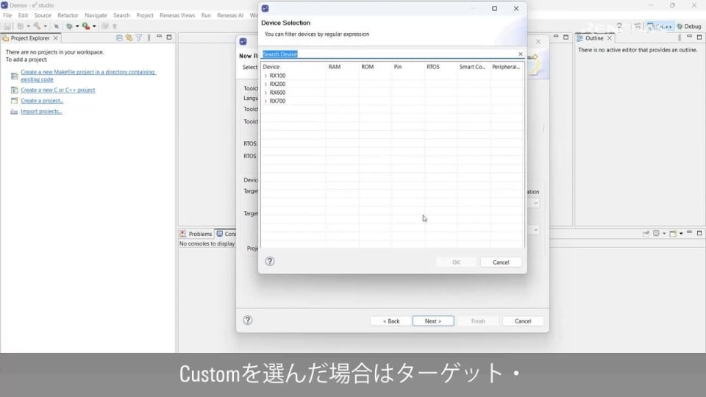Click the RAM column header
Screen dimensions: 706x397
[342, 67]
